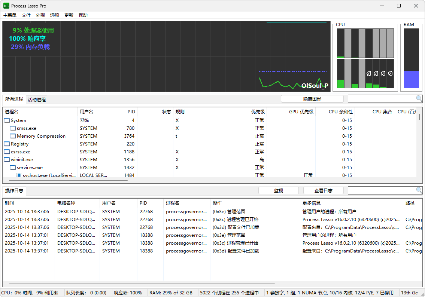Viewport: 425px width, 297px height.
Task: Open the 主菜单 menu
Action: click(9, 15)
